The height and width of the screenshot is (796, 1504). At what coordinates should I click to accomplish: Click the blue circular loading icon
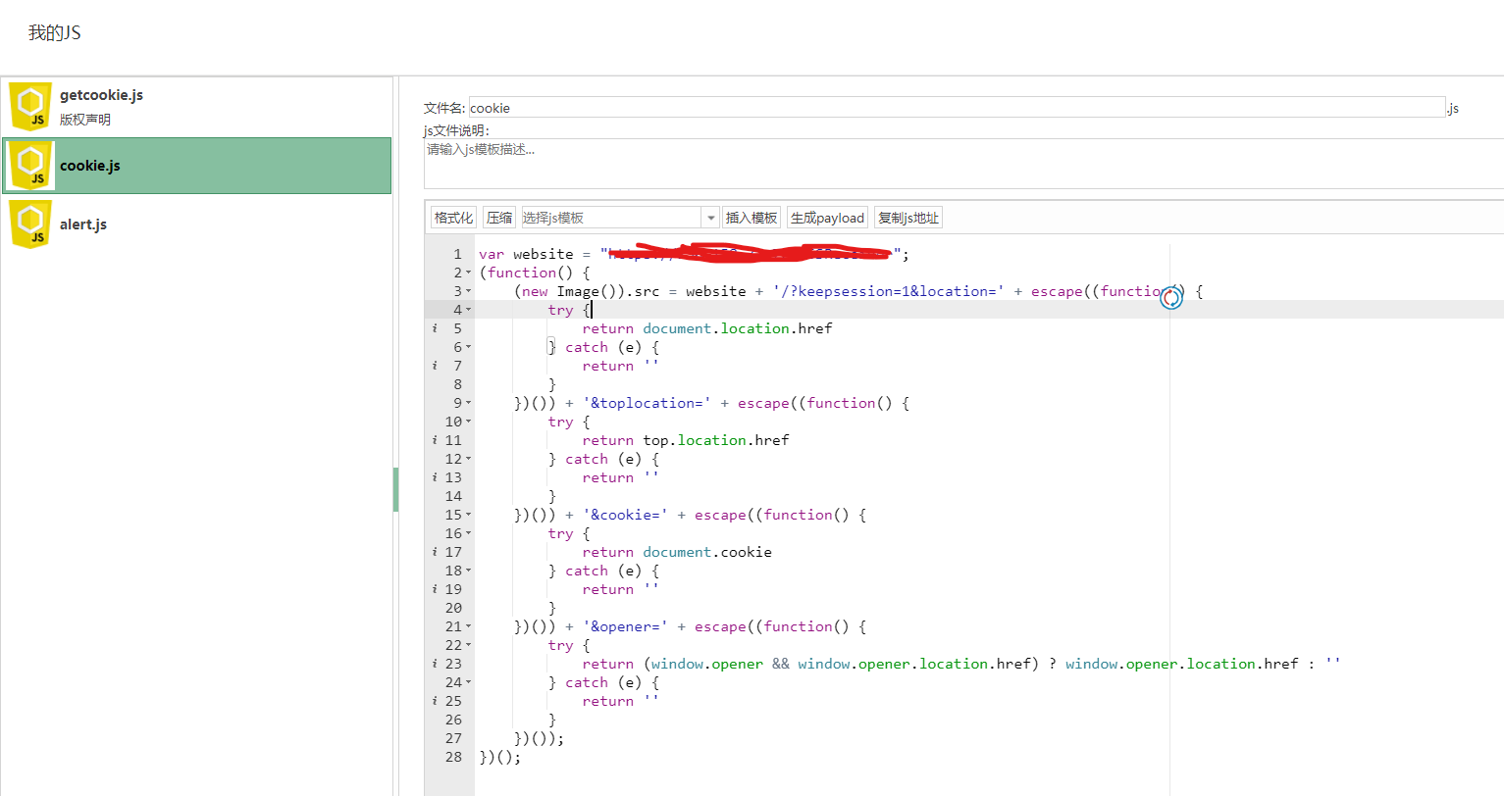point(1171,297)
